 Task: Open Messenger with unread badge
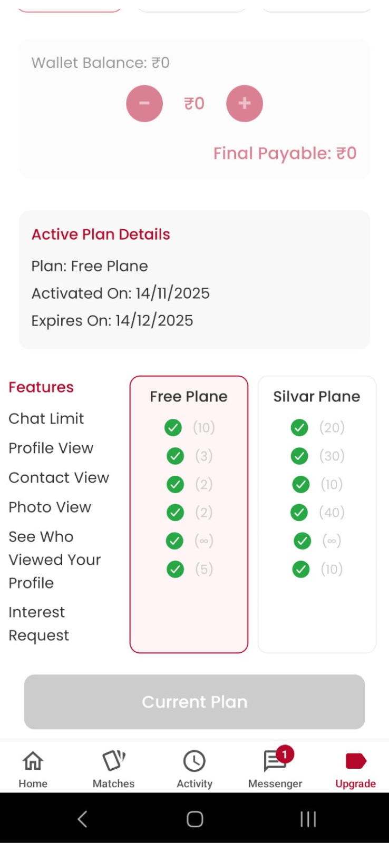tap(275, 761)
